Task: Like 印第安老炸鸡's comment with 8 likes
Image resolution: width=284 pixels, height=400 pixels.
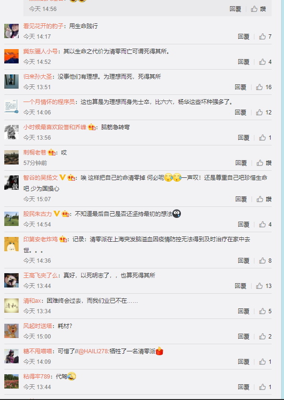Action: click(265, 260)
